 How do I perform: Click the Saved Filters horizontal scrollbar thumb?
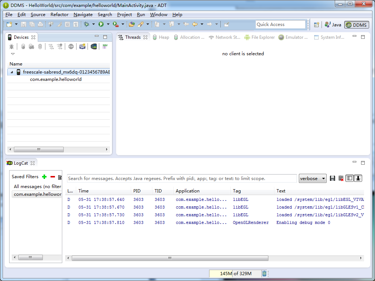tap(30, 257)
